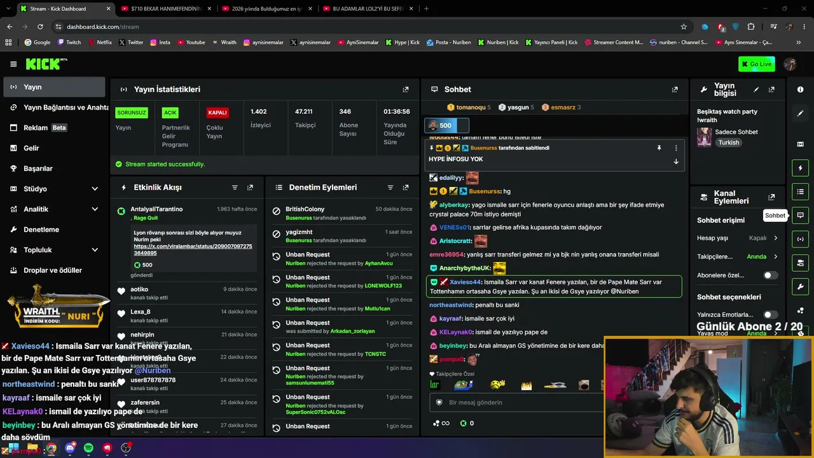Screen dimensions: 814x458
Task: Toggle the wrench stream info widget
Action: pos(800,286)
